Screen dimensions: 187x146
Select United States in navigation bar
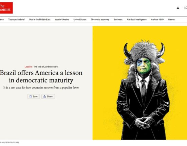pos(80,20)
